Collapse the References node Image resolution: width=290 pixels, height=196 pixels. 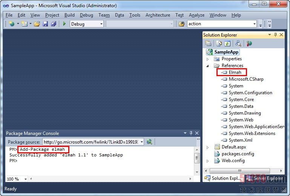[x=207, y=66]
